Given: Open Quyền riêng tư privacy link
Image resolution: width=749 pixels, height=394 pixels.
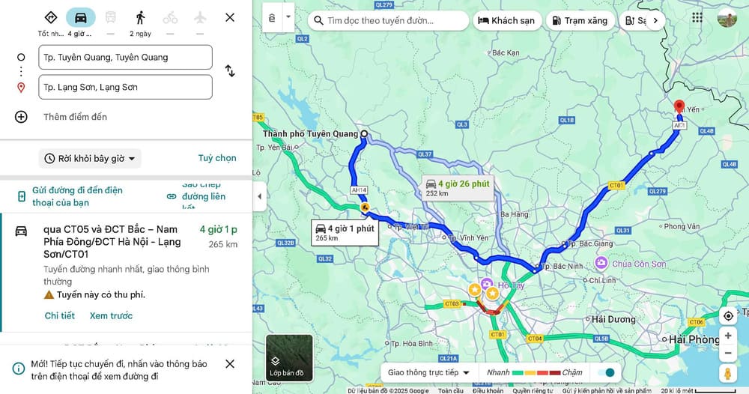Looking at the screenshot, I should coord(533,391).
